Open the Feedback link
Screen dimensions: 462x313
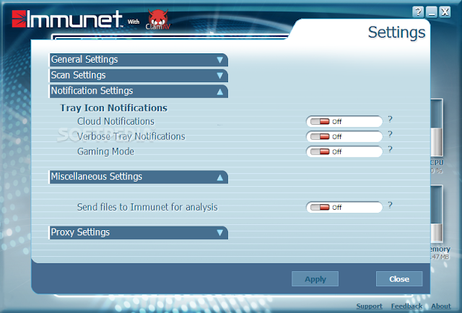tap(406, 307)
